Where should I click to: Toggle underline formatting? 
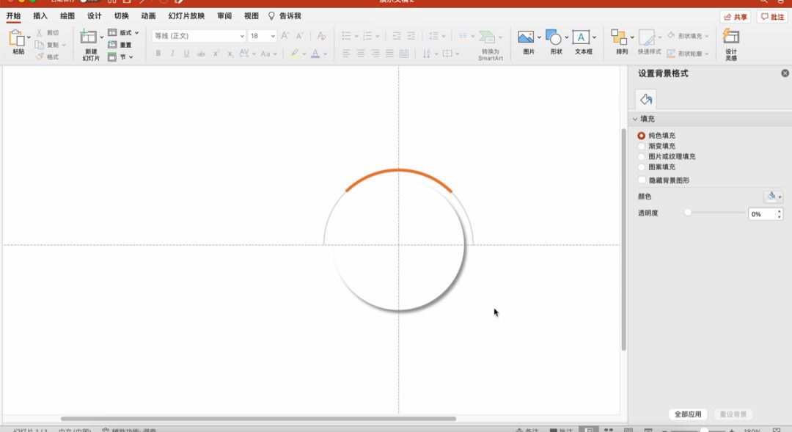point(186,53)
